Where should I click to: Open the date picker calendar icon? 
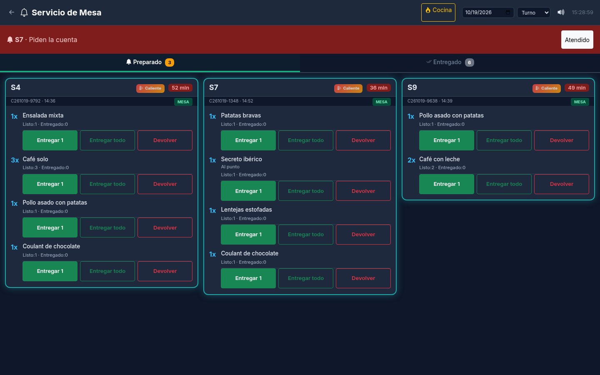click(x=507, y=12)
